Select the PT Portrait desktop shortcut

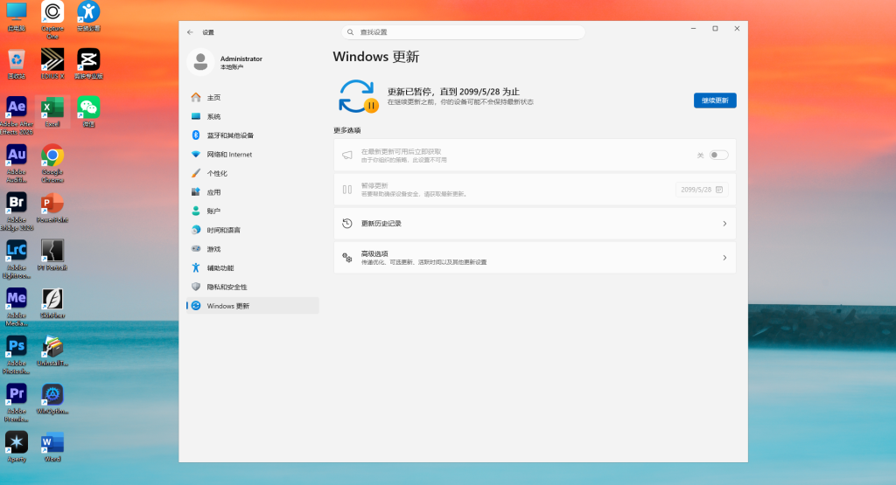pos(52,256)
